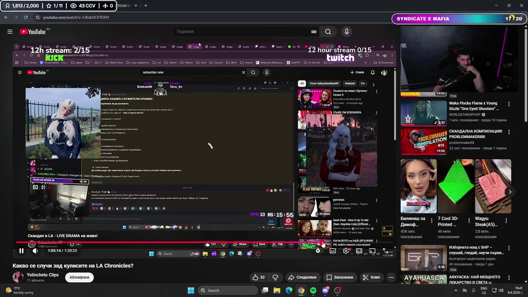Switch to Chrome in the taskbar

pos(301,290)
